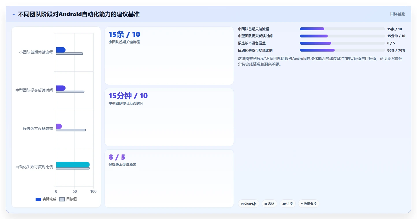
Task: Click the 候选版本设备覆盖 label in progress list
Action: coord(252,43)
